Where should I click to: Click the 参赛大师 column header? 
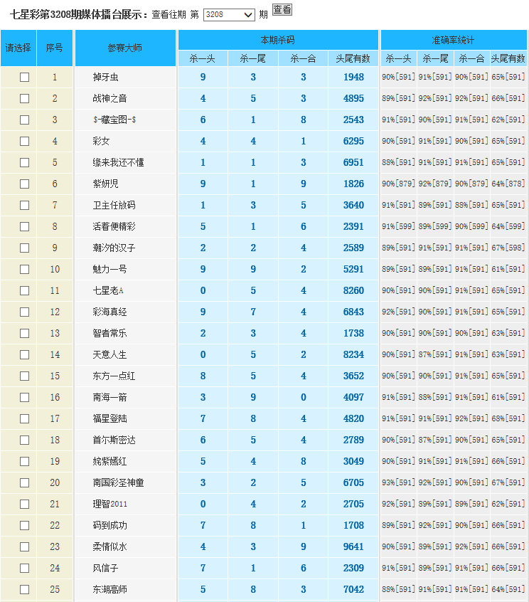tap(125, 48)
